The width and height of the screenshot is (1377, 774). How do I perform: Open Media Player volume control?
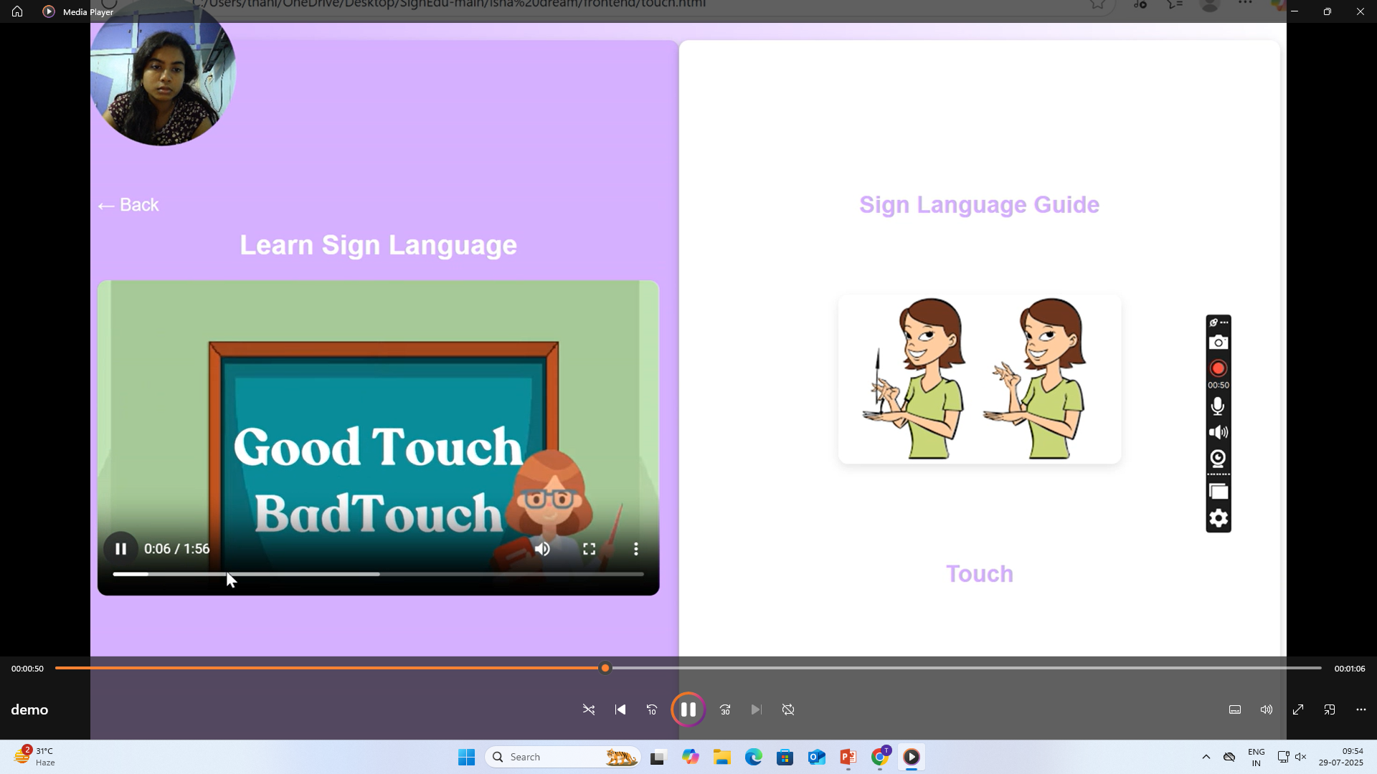[x=1267, y=709]
